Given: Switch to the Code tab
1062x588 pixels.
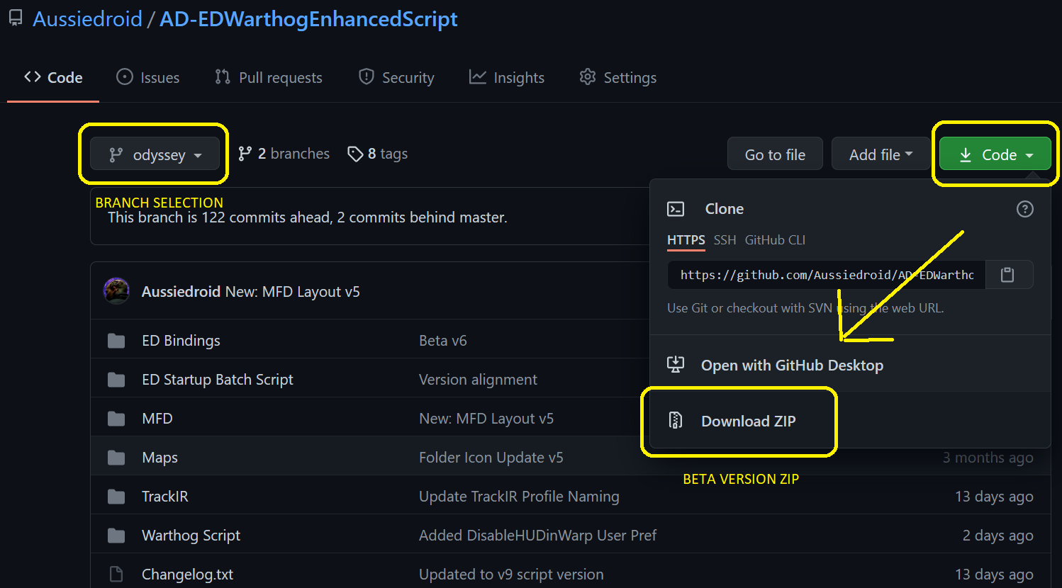Looking at the screenshot, I should point(53,77).
